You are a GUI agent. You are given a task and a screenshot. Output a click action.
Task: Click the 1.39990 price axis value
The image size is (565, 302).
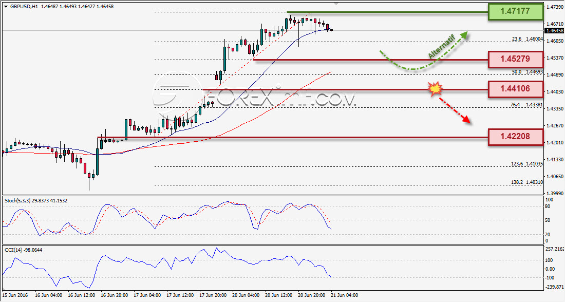coord(555,193)
